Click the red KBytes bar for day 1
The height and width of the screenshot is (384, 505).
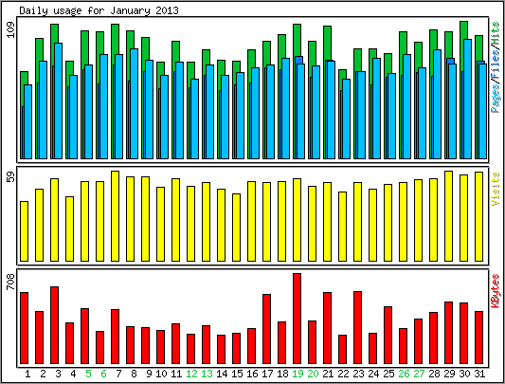pos(24,328)
